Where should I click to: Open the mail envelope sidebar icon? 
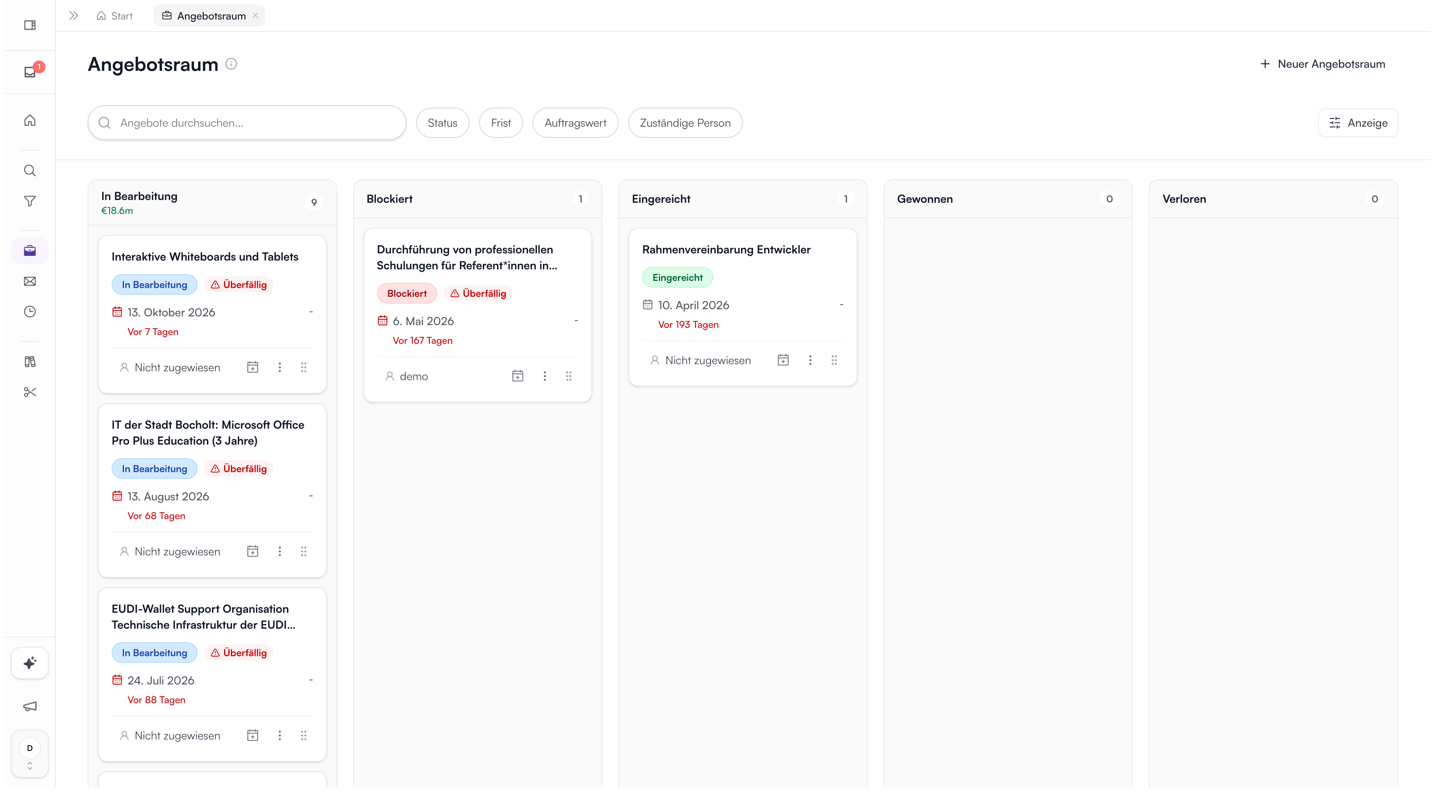tap(30, 281)
